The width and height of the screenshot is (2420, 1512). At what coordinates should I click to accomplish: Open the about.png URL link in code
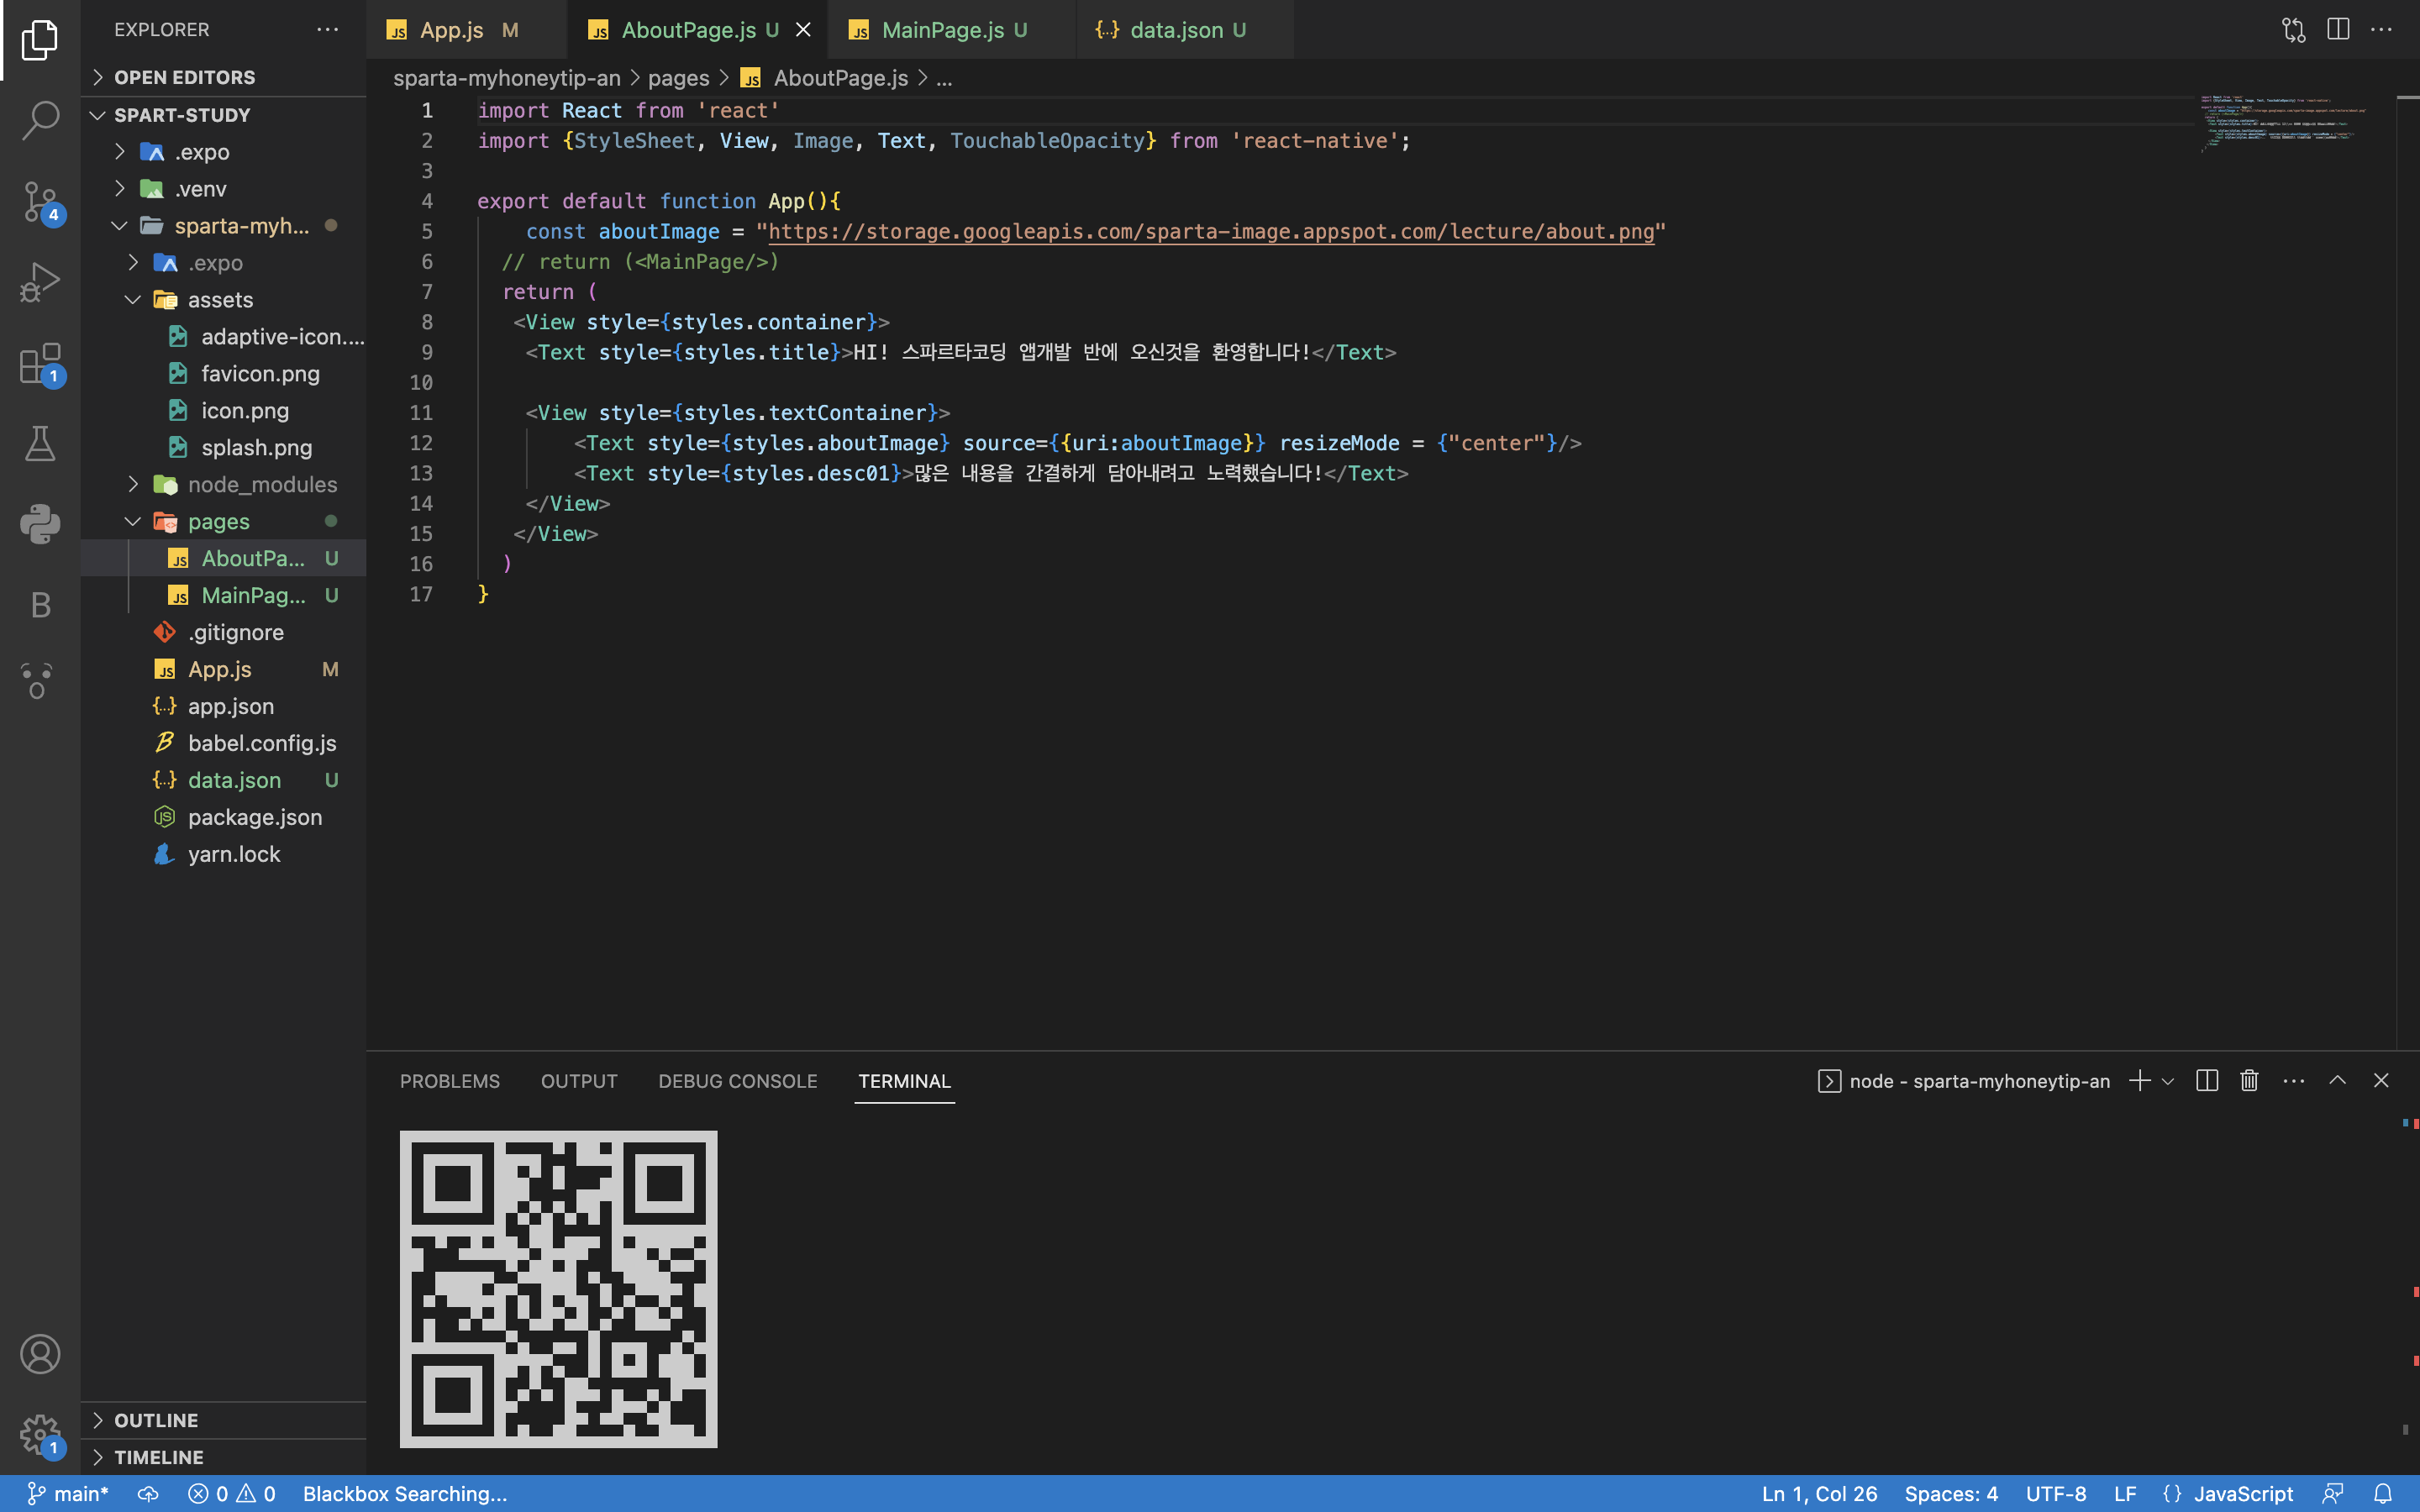pos(1211,232)
